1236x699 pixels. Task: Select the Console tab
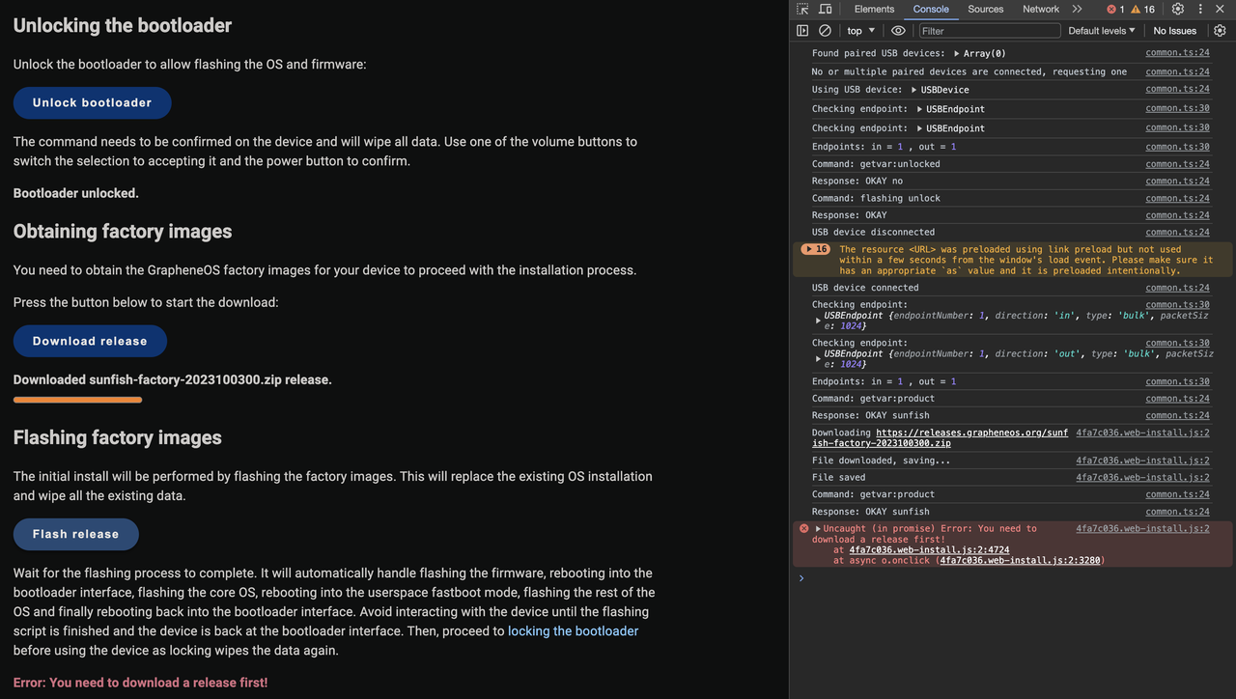point(931,9)
